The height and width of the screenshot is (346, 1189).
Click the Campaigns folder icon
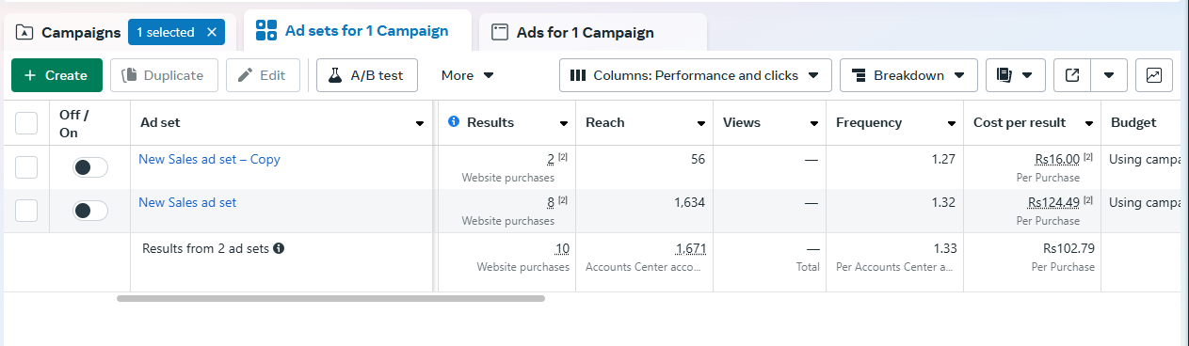point(24,32)
